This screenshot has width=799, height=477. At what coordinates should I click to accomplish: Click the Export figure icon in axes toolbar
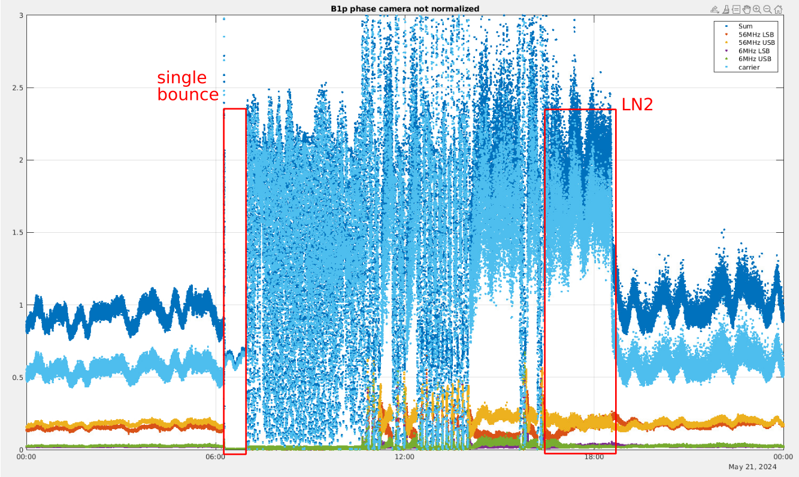[x=714, y=9]
